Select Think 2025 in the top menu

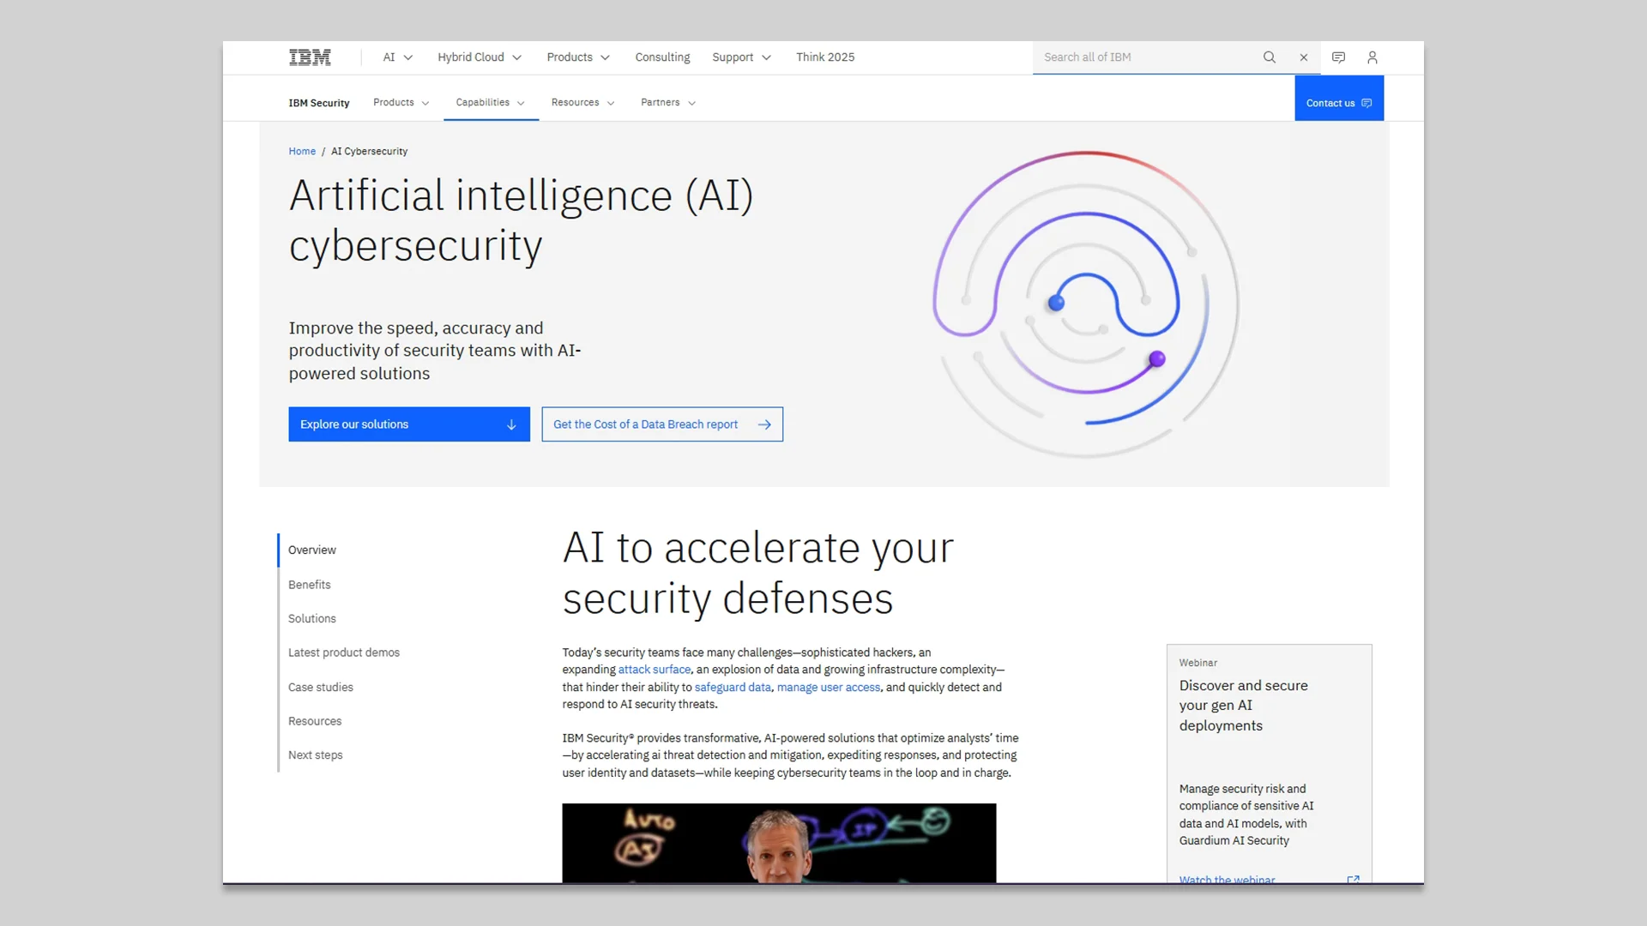824,57
